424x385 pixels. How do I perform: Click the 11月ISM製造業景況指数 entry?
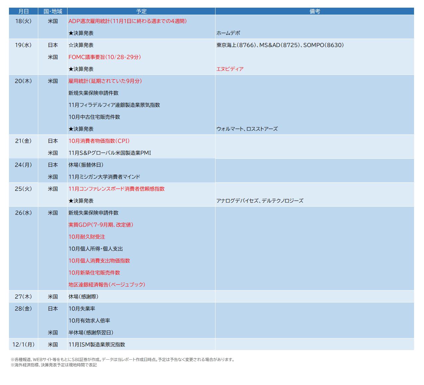click(97, 344)
